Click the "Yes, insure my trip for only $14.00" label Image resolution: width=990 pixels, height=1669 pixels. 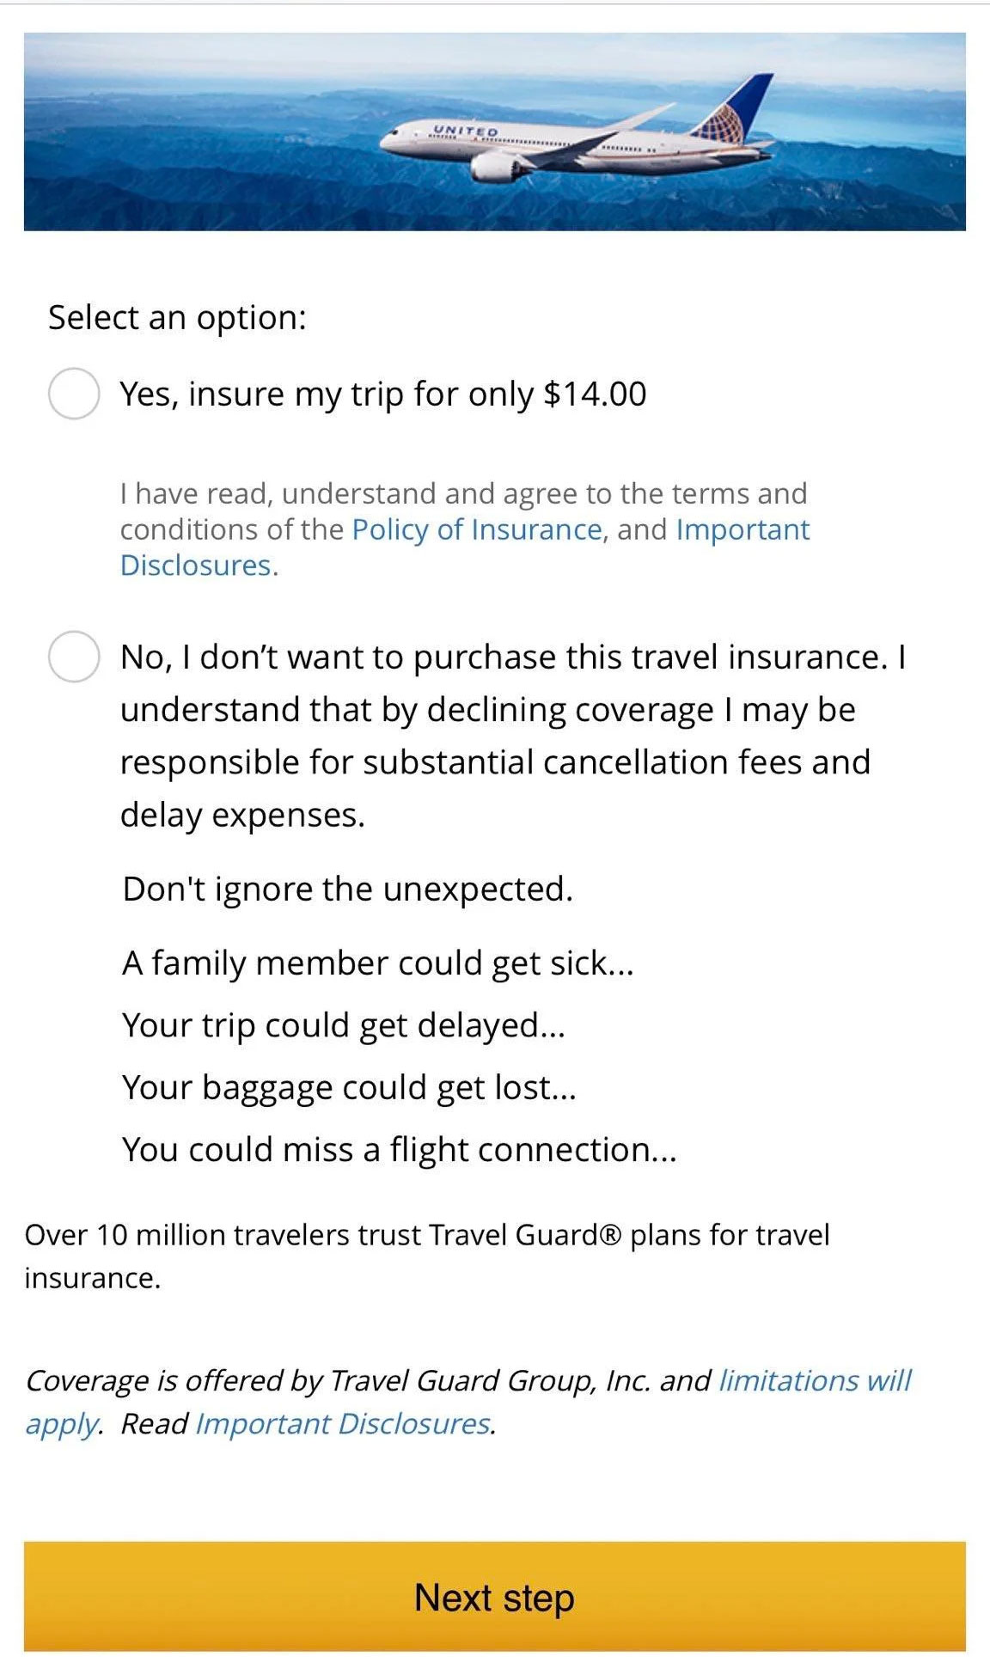pos(382,394)
